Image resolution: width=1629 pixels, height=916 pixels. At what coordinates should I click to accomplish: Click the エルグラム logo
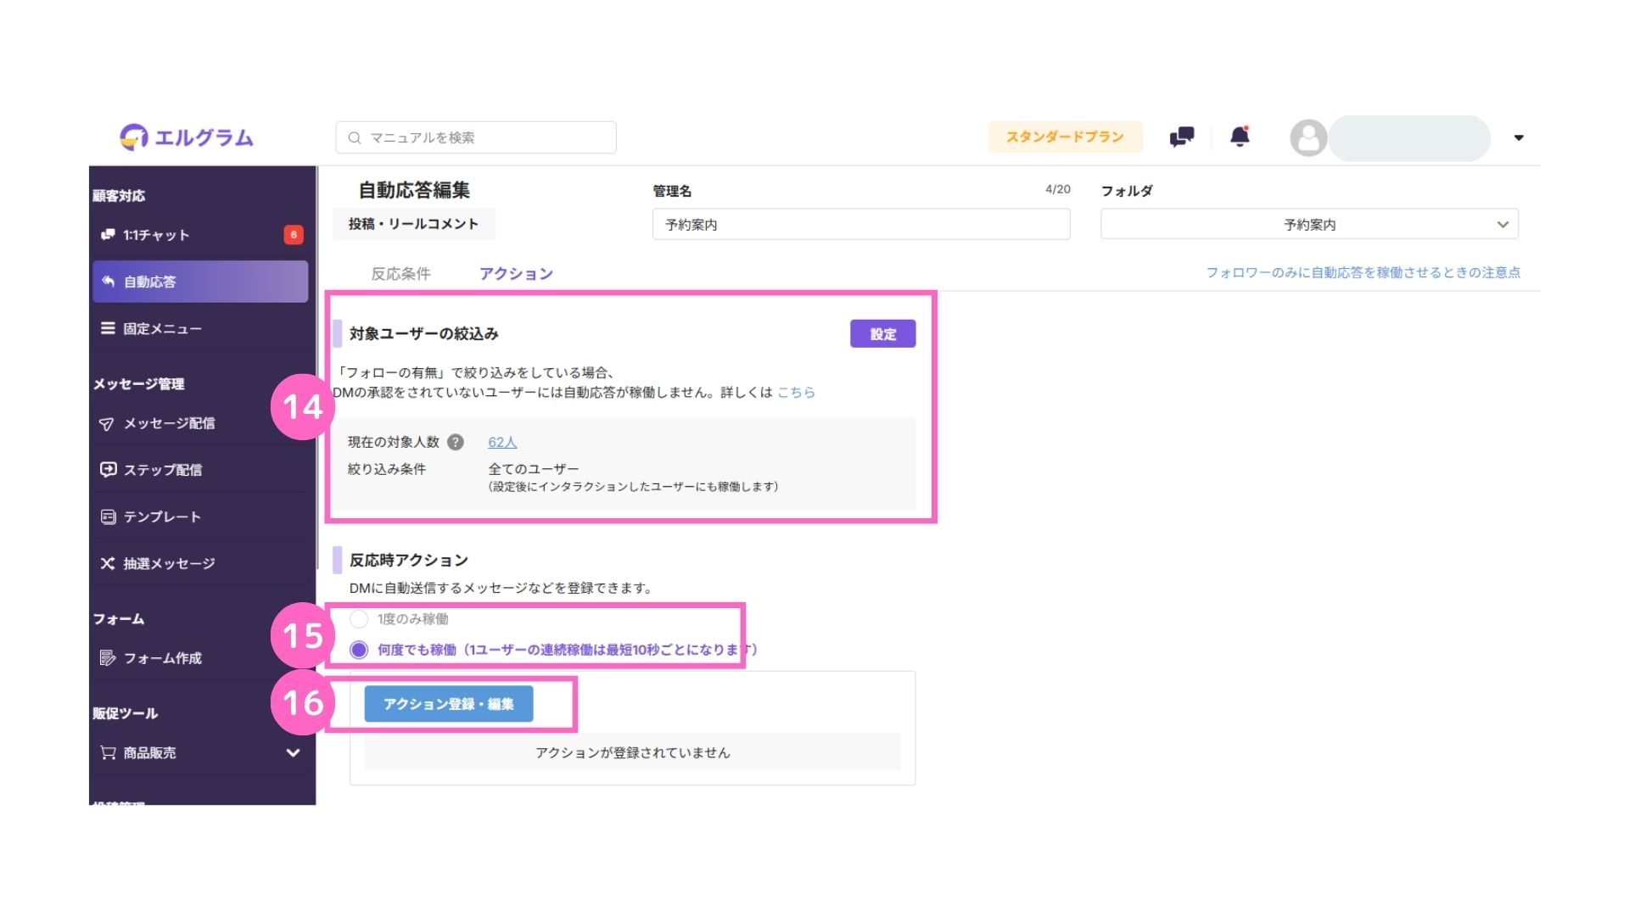[187, 137]
